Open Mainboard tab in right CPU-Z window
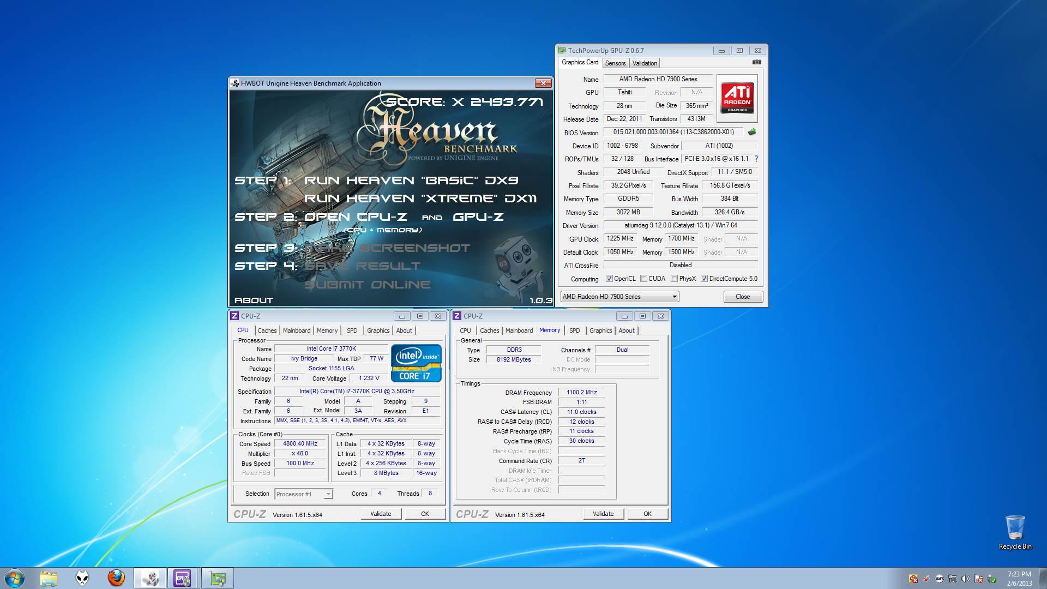This screenshot has width=1047, height=589. point(519,330)
